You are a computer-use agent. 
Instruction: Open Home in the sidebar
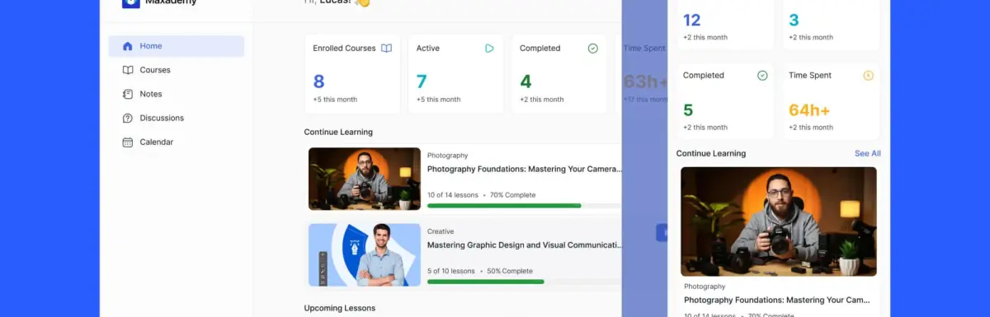[x=176, y=46]
